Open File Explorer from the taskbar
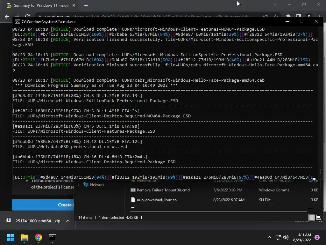Image resolution: width=326 pixels, height=245 pixels. 24,237
